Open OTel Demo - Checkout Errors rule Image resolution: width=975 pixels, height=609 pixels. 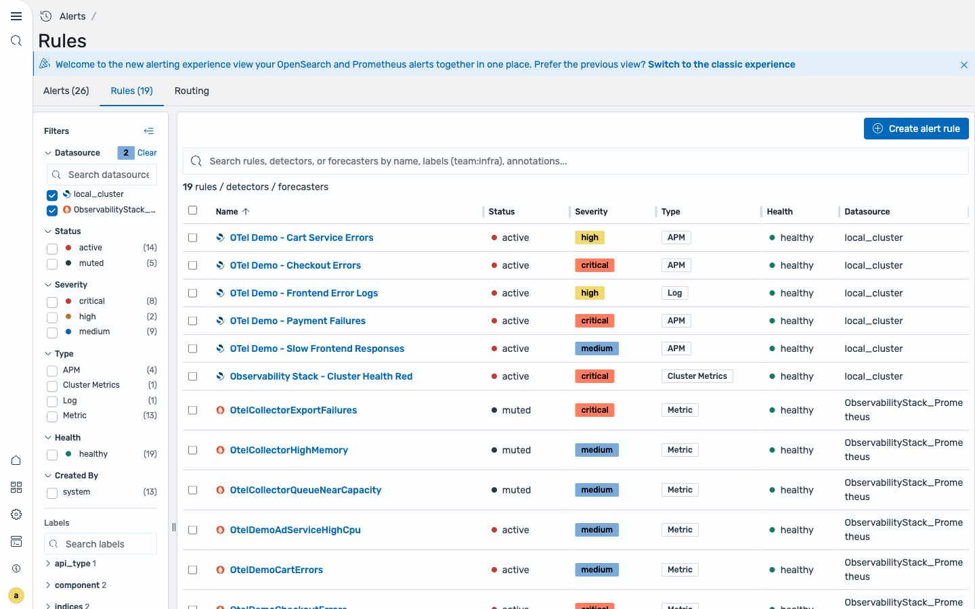point(295,265)
